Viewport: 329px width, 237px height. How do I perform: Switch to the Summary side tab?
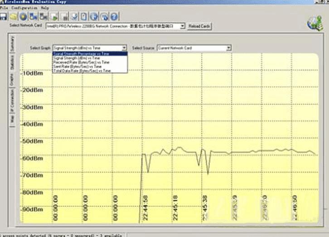point(12,44)
